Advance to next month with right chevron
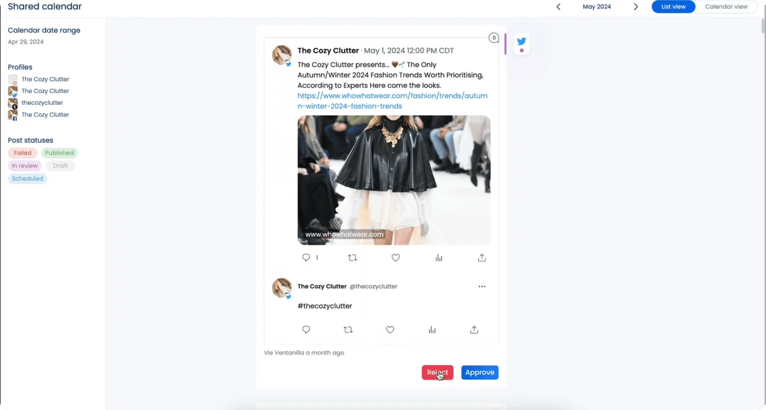 [x=636, y=7]
